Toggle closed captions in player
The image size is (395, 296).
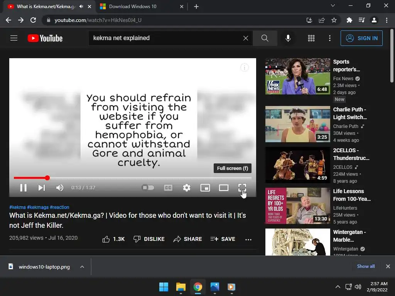168,188
